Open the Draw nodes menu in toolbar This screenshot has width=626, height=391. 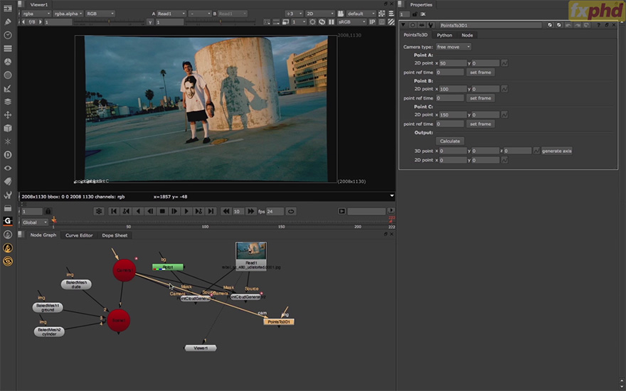coord(8,22)
